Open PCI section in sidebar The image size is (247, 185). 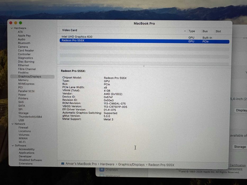pyautogui.click(x=20, y=87)
